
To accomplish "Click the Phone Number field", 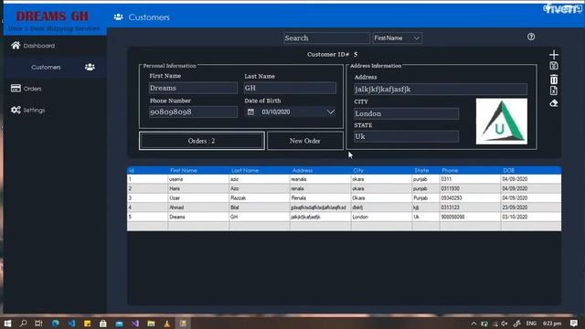I will pyautogui.click(x=193, y=111).
